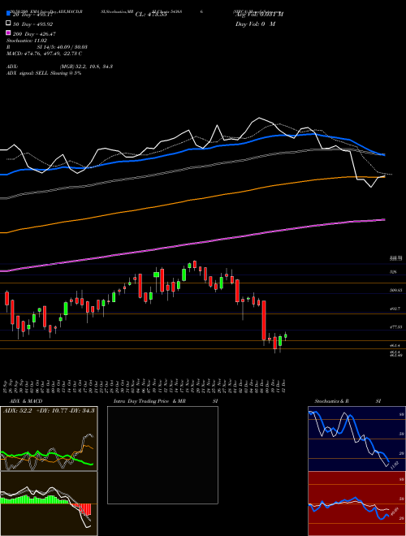This screenshot has height=536, width=406.
Task: Click the 'Stochastics & RSI' panel title
Action: tap(348, 401)
